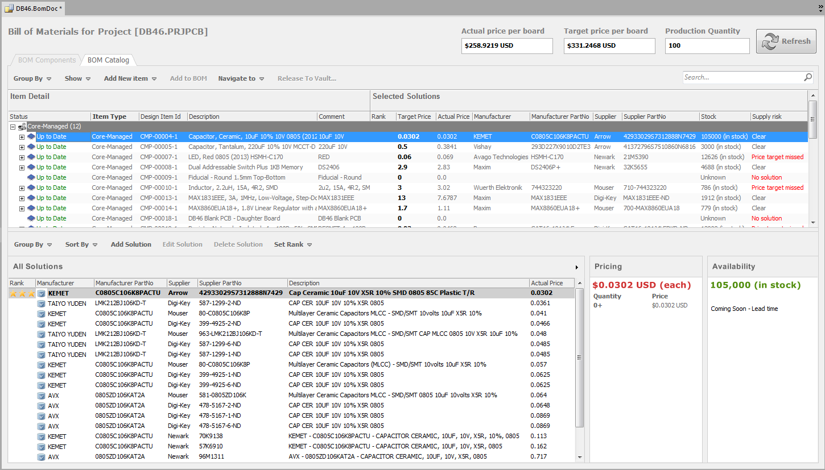This screenshot has width=825, height=470.
Task: Select the BOM Catalog tab
Action: click(x=108, y=60)
